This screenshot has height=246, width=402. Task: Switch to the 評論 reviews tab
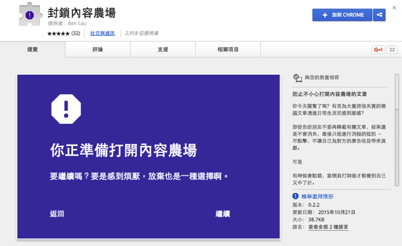[x=98, y=50]
